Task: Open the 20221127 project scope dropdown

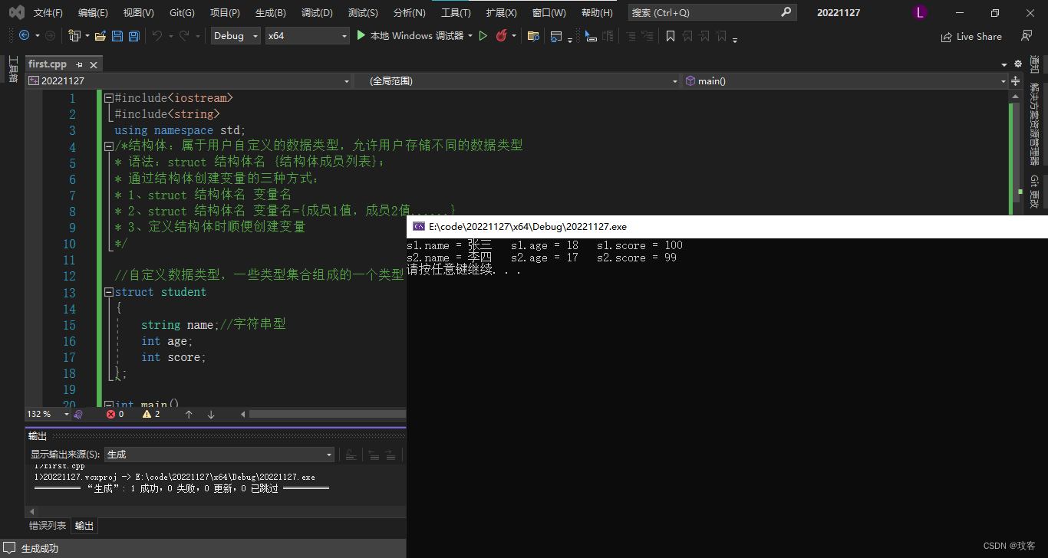Action: pos(189,80)
